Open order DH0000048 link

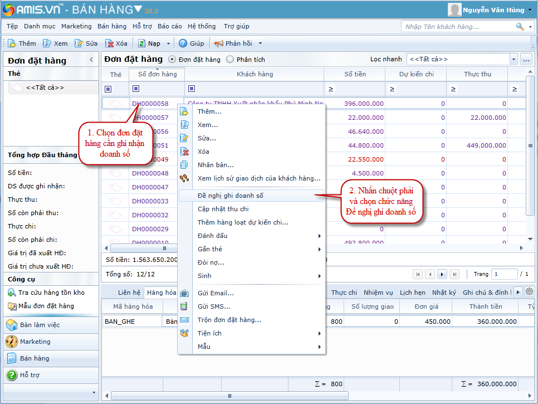click(x=150, y=173)
